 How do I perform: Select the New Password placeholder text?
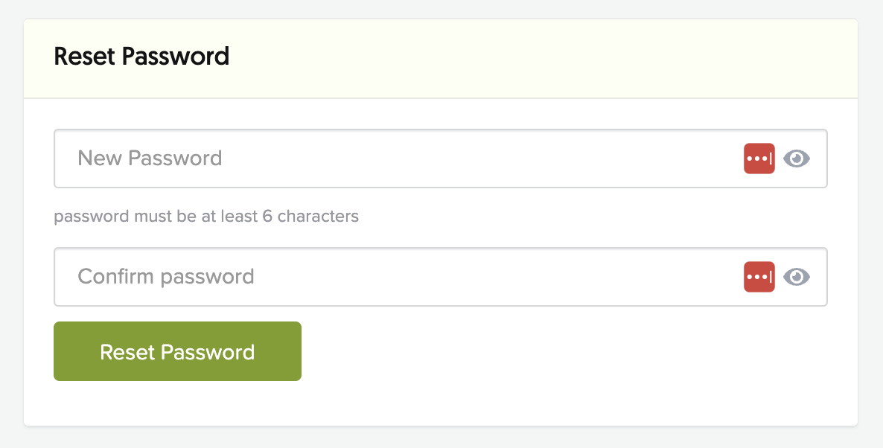(x=150, y=159)
